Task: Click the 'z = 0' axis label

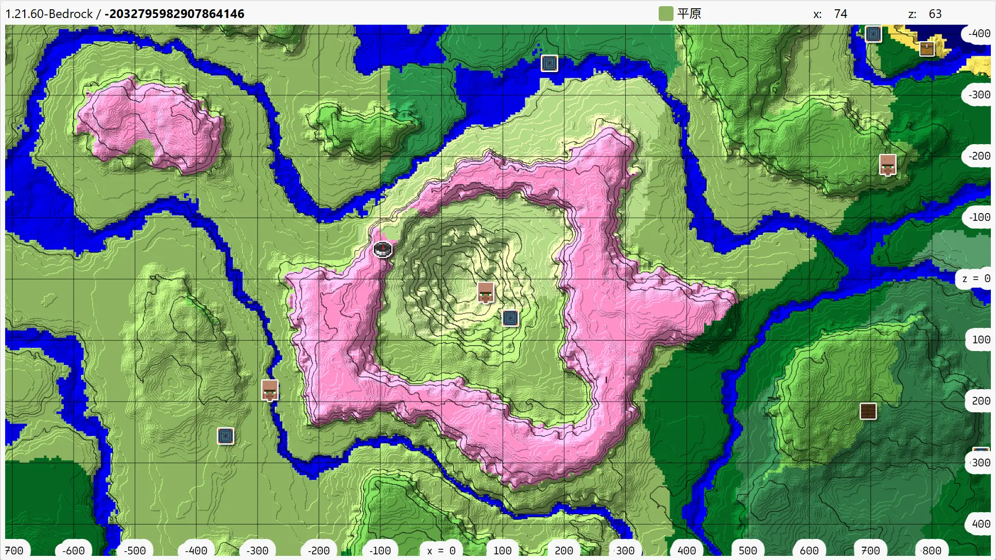Action: 976,278
